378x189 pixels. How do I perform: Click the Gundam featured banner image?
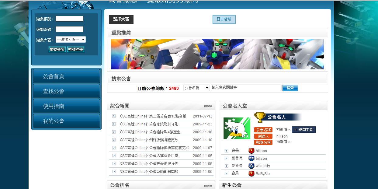(217, 54)
